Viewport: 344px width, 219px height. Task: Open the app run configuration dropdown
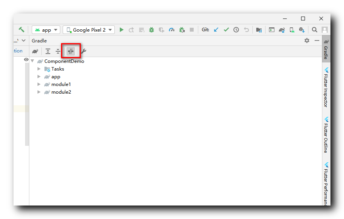coord(46,30)
